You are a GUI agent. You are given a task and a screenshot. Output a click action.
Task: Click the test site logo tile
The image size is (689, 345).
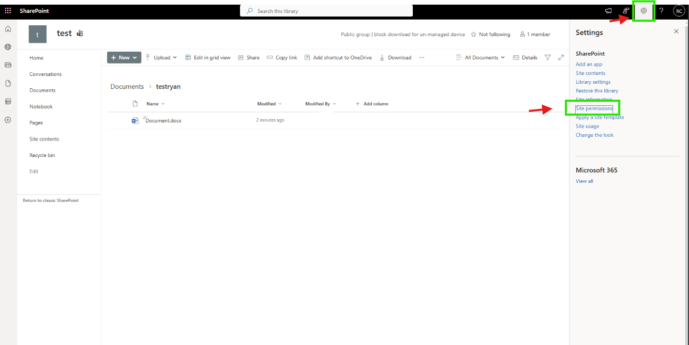pos(37,34)
